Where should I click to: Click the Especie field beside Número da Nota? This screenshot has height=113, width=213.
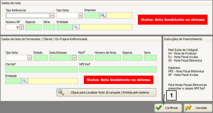pyautogui.click(x=132, y=58)
